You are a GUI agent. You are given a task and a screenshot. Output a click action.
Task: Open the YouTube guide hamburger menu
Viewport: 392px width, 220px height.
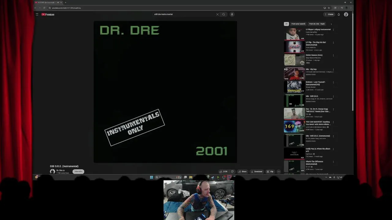pos(37,14)
